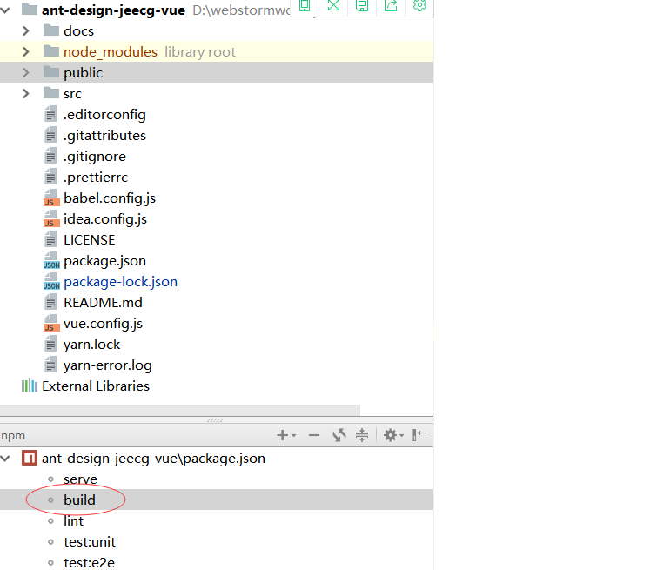Expand the src folder arrow
664x570 pixels.
(26, 93)
